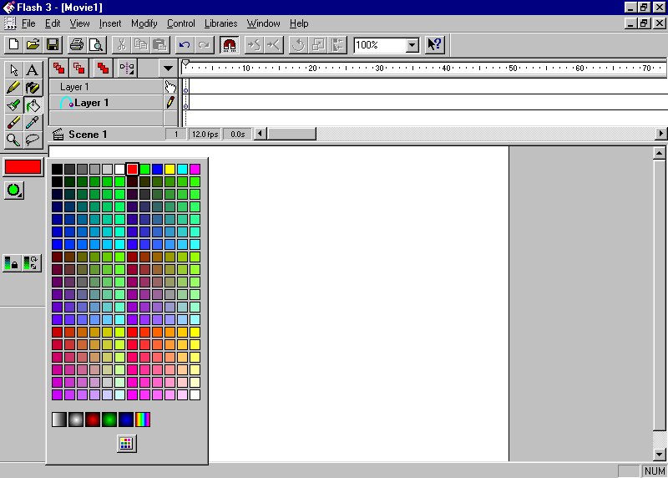Open the pencil-icon layer mode popup
This screenshot has width=668, height=478.
[x=170, y=102]
